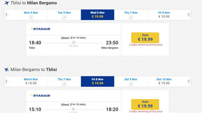Click the no-flight icon under Thu 7 Nov outbound
This screenshot has height=113, width=202.
[131, 17]
